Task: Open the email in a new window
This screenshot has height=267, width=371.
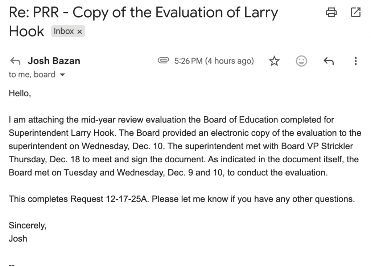Action: pyautogui.click(x=355, y=13)
